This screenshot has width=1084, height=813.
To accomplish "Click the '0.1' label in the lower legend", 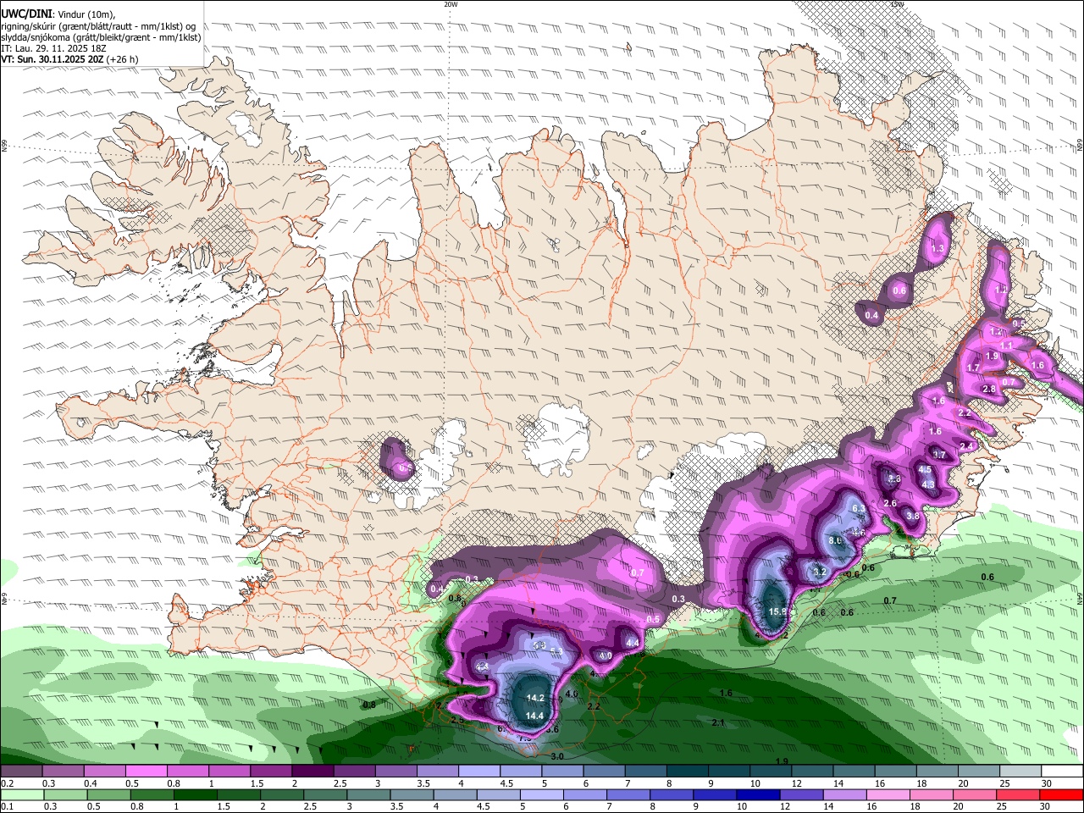I will pos(7,806).
